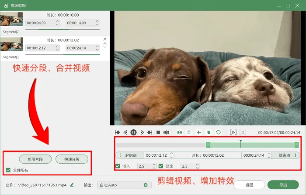Decrease Segment[3] end time 00:00:24.14 in list

tap(97, 50)
